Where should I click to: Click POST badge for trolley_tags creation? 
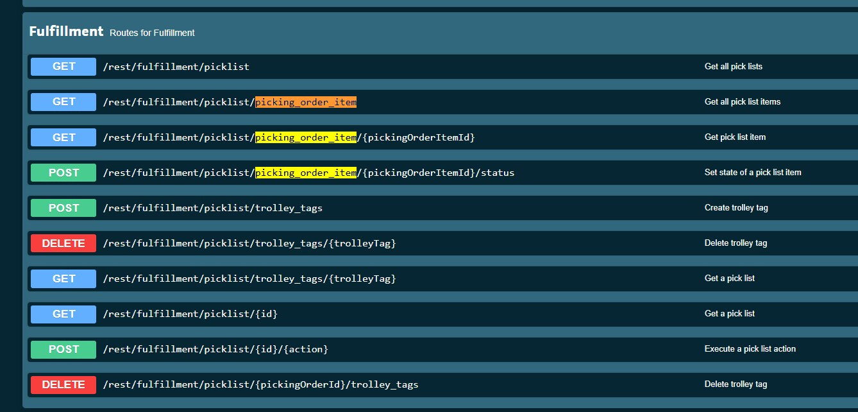tap(63, 208)
